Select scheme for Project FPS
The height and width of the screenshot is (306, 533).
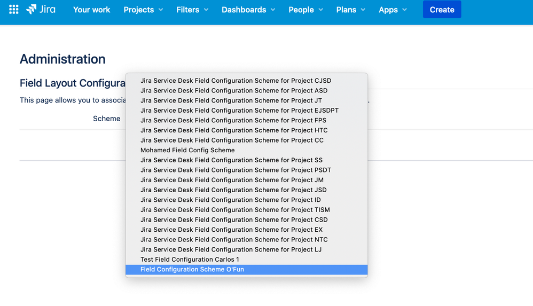click(x=246, y=120)
